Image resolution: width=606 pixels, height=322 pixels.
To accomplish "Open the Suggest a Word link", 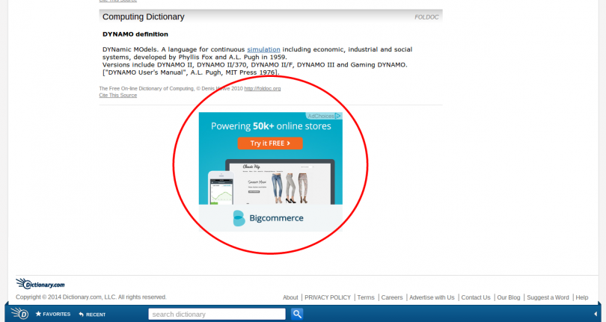I will [x=548, y=297].
